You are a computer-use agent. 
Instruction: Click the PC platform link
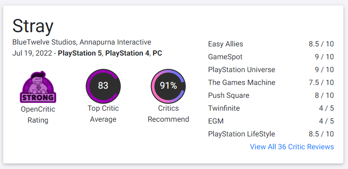157,53
